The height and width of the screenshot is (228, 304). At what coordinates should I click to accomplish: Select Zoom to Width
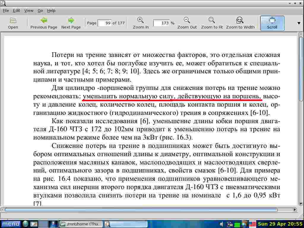pos(240,23)
